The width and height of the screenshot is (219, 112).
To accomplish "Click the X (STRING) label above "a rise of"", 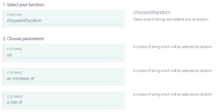I will (x=14, y=97).
